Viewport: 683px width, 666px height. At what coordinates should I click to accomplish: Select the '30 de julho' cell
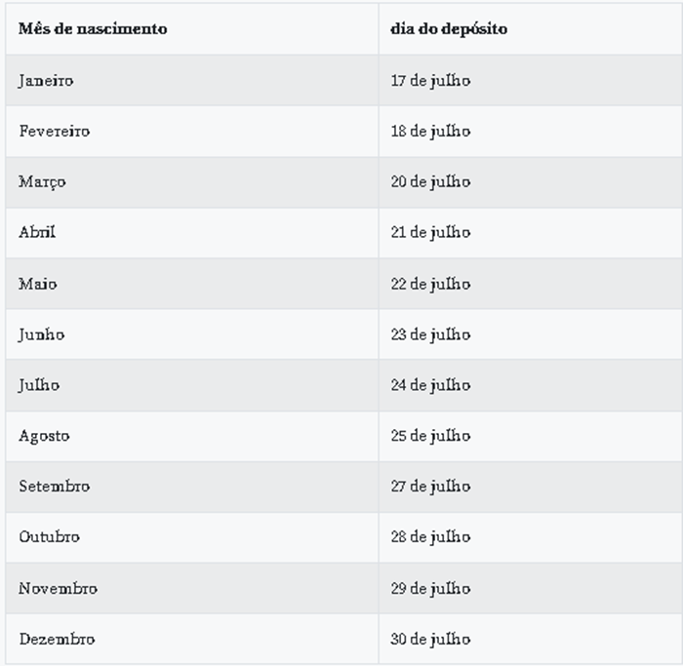click(x=430, y=640)
